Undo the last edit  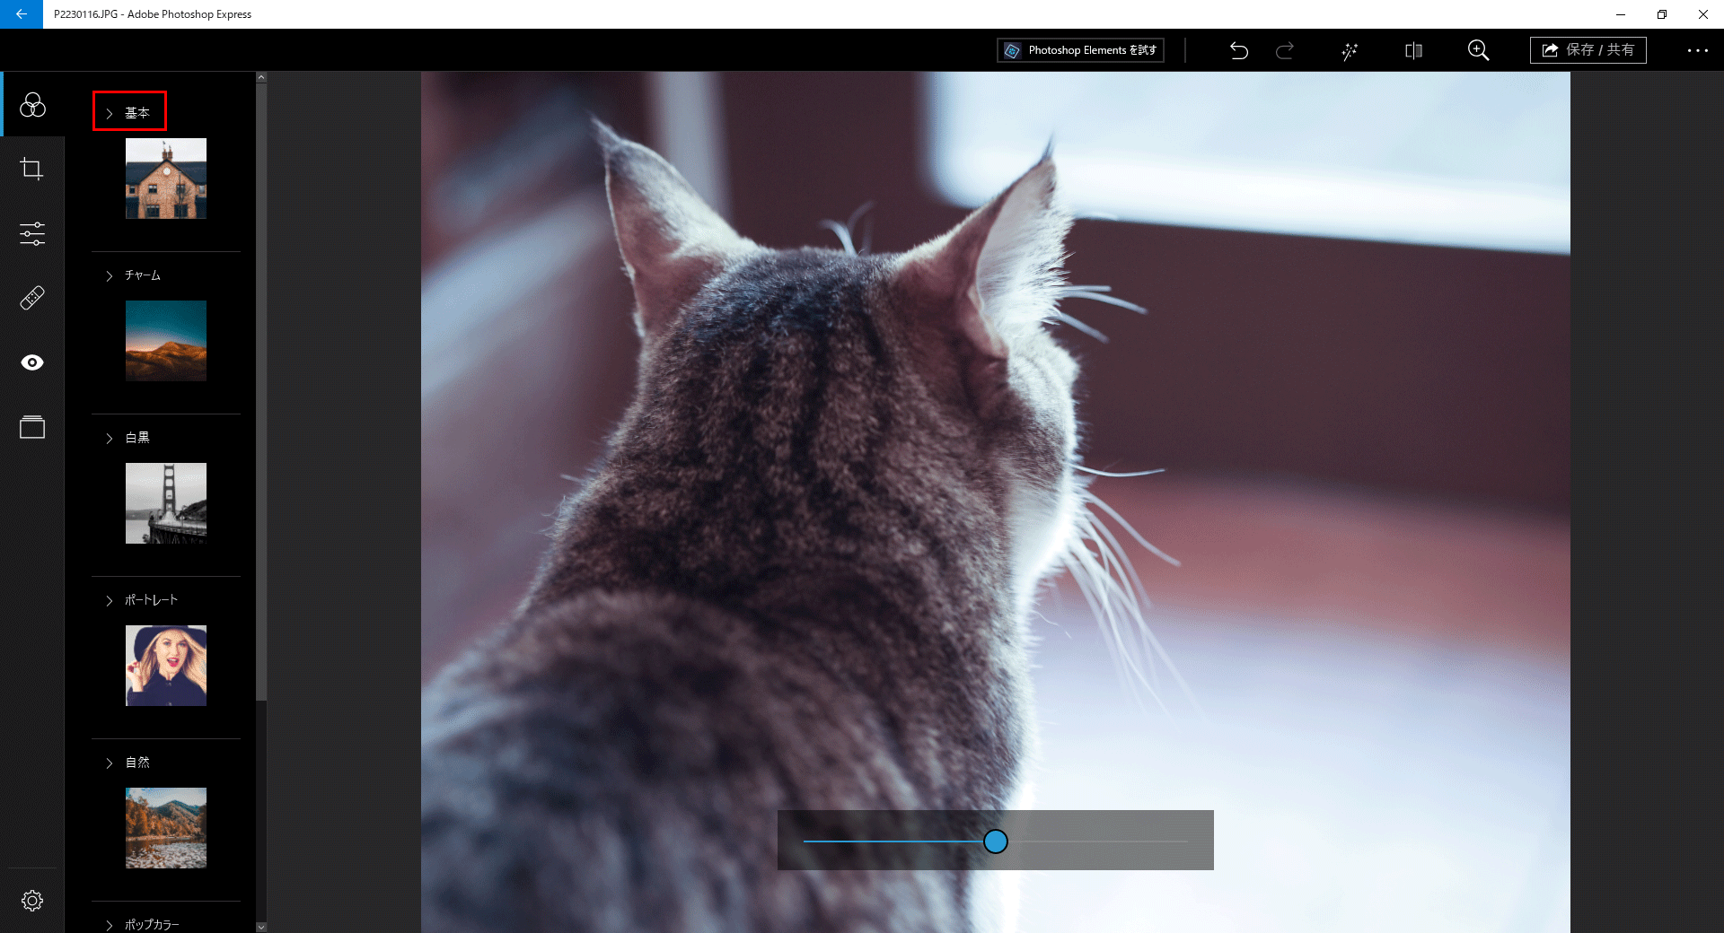[x=1239, y=50]
